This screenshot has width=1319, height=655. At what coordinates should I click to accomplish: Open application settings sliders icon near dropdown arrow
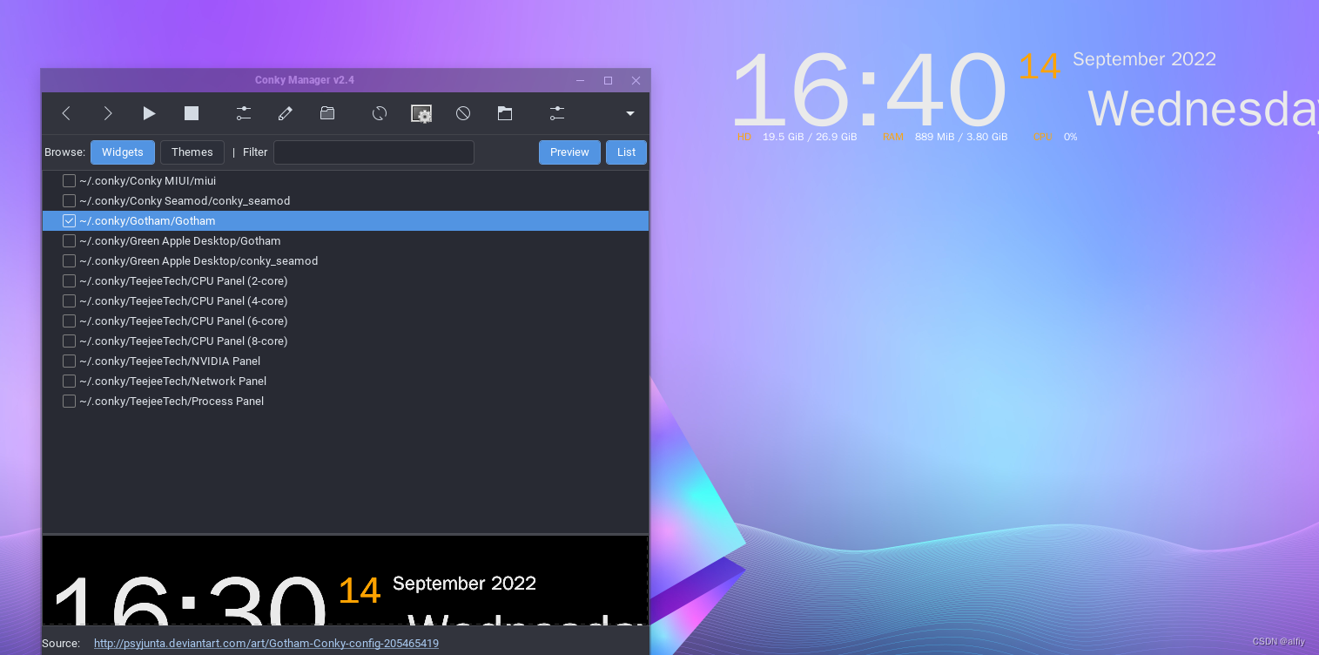557,113
